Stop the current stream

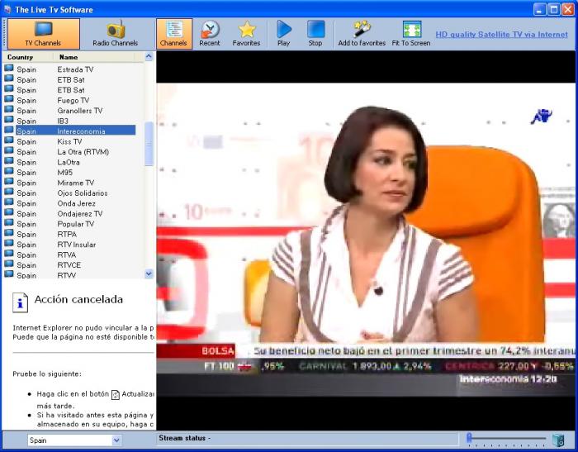tap(315, 34)
